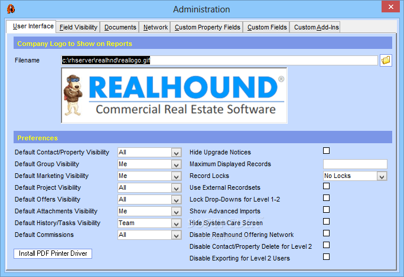Click the Realhound company logo preview
The image size is (404, 277).
(174, 95)
